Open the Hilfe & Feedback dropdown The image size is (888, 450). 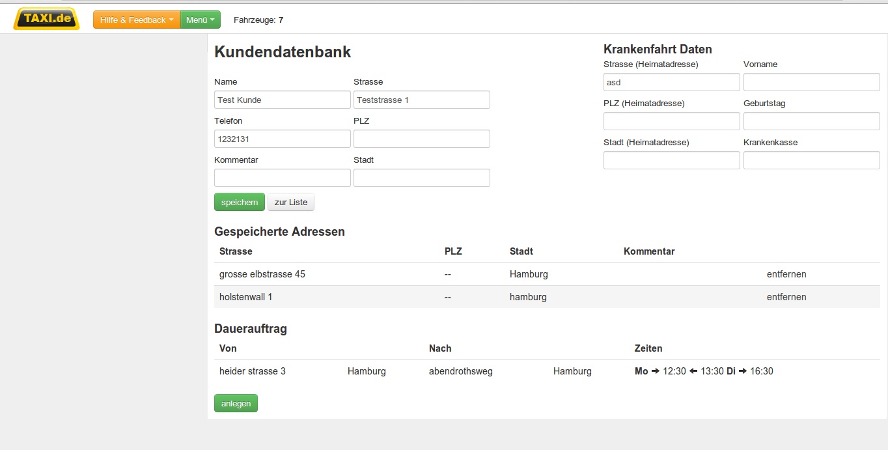click(137, 20)
